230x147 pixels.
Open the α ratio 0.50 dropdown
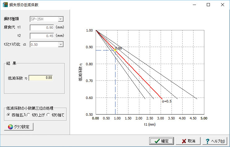point(61,45)
